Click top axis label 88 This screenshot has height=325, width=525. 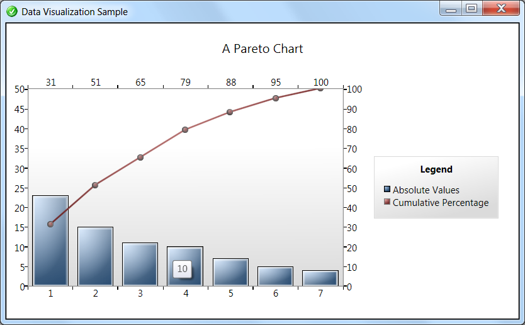click(x=231, y=82)
